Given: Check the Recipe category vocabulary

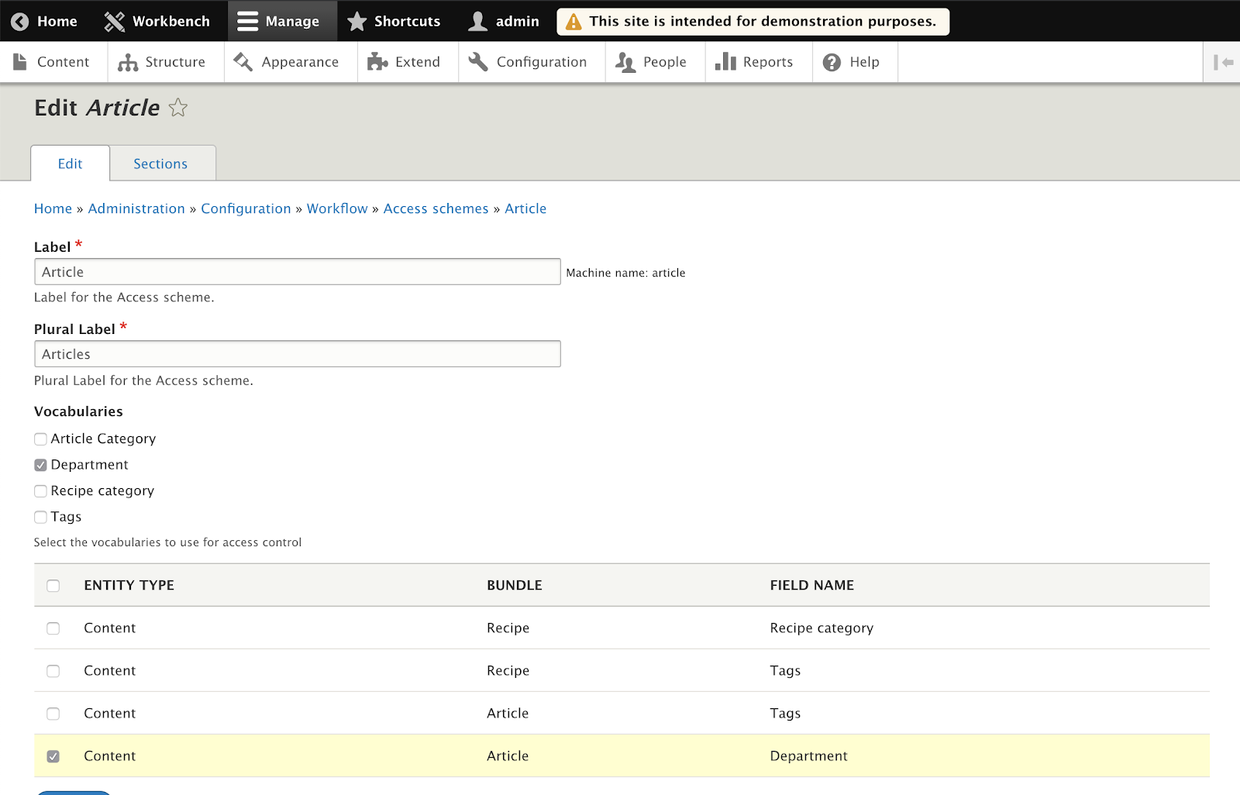Looking at the screenshot, I should click(40, 491).
